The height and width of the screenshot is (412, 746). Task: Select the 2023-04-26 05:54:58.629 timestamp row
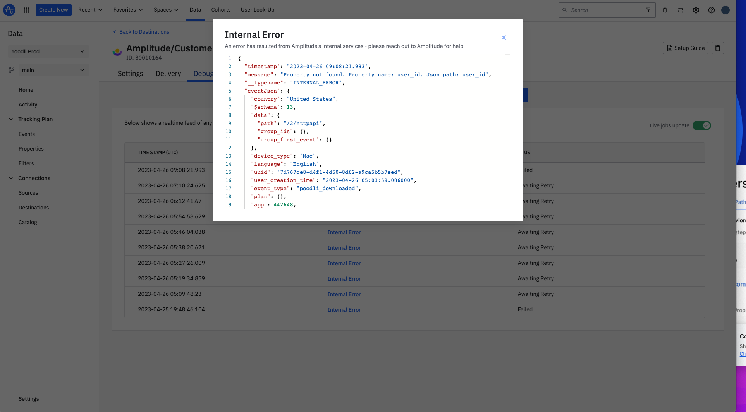pos(171,216)
